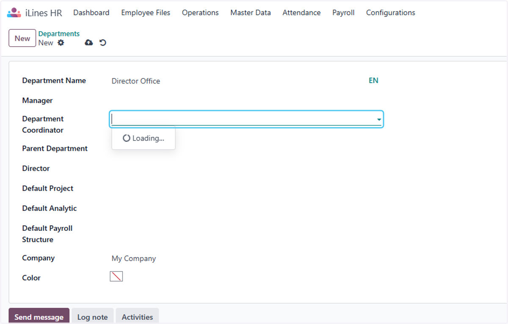Open the Master Data menu

coord(251,13)
